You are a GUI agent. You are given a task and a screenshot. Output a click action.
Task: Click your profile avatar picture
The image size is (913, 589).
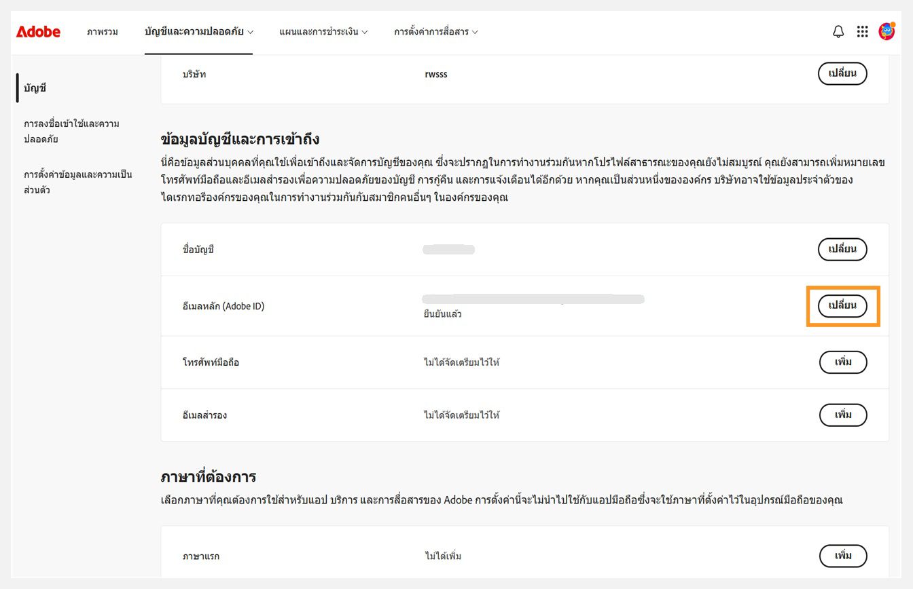pos(887,31)
